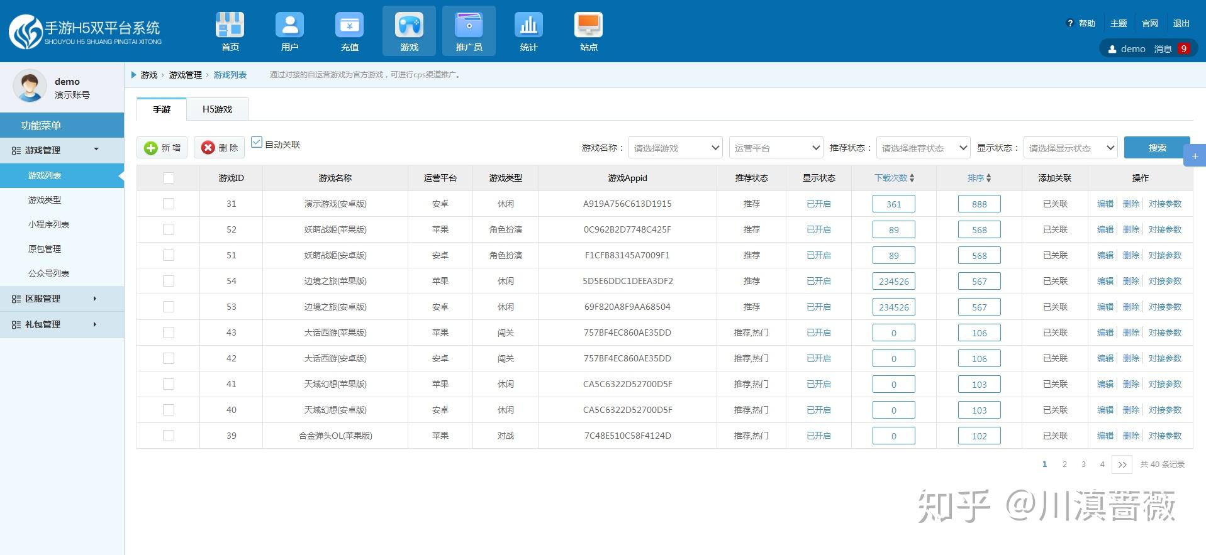1206x555 pixels.
Task: Click the blue plus side tab icon
Action: (1195, 156)
